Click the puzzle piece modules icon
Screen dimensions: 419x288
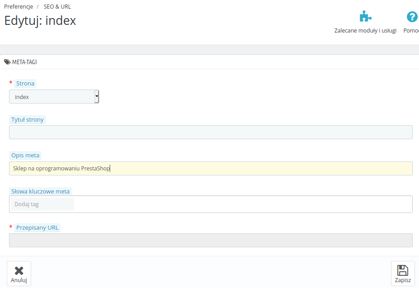coord(365,17)
